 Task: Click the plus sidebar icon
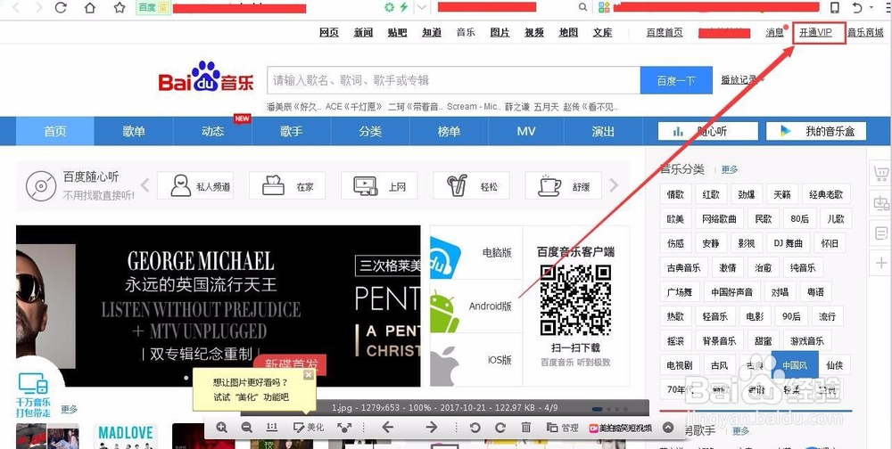[880, 263]
